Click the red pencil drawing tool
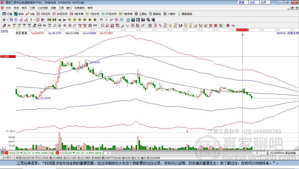The height and width of the screenshot is (169, 299). tap(4, 26)
